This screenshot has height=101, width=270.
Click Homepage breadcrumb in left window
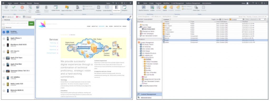tap(27, 17)
